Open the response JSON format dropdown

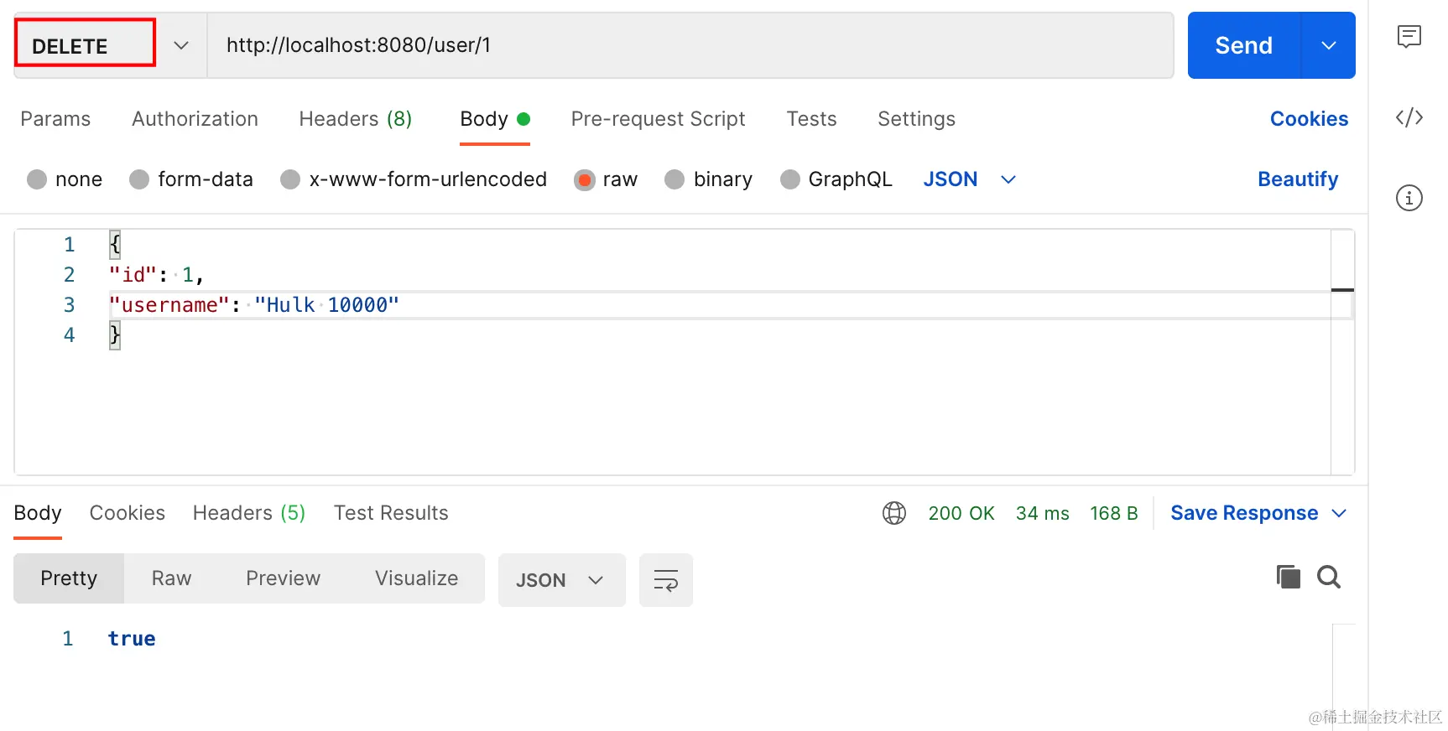point(561,580)
